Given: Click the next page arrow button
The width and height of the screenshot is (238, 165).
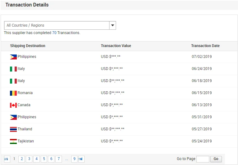Looking at the screenshot, I should tap(81, 159).
